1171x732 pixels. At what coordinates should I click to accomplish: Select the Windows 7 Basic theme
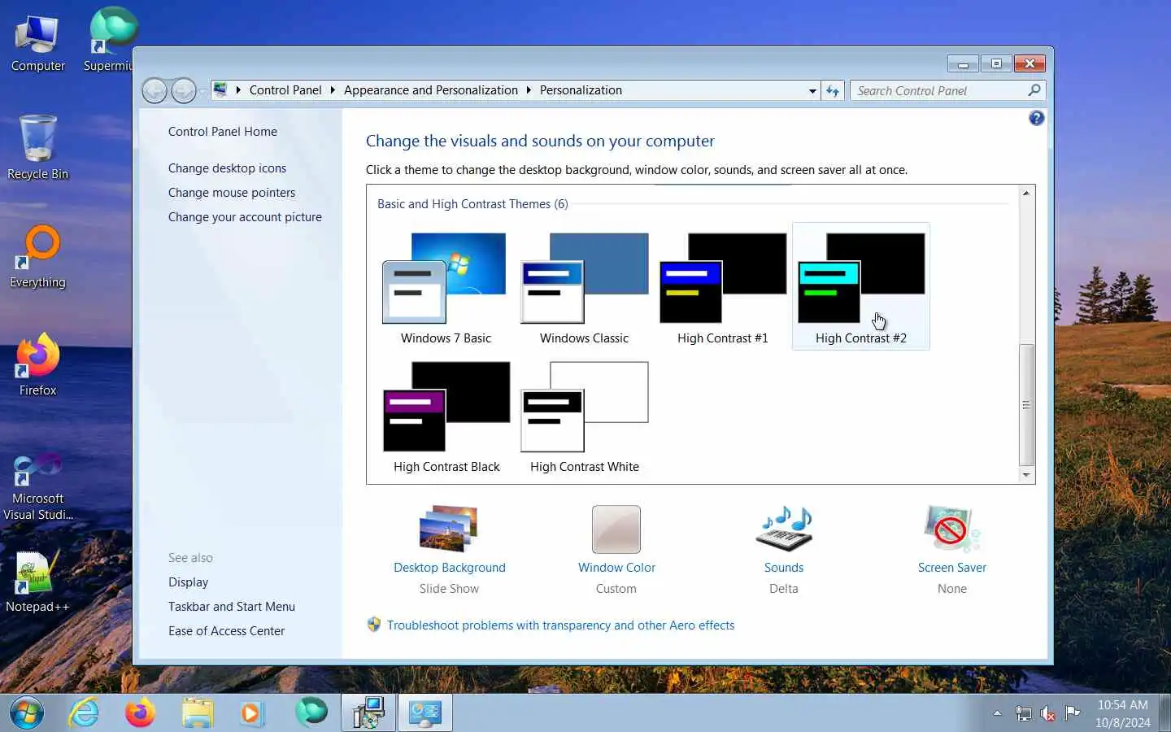click(446, 286)
